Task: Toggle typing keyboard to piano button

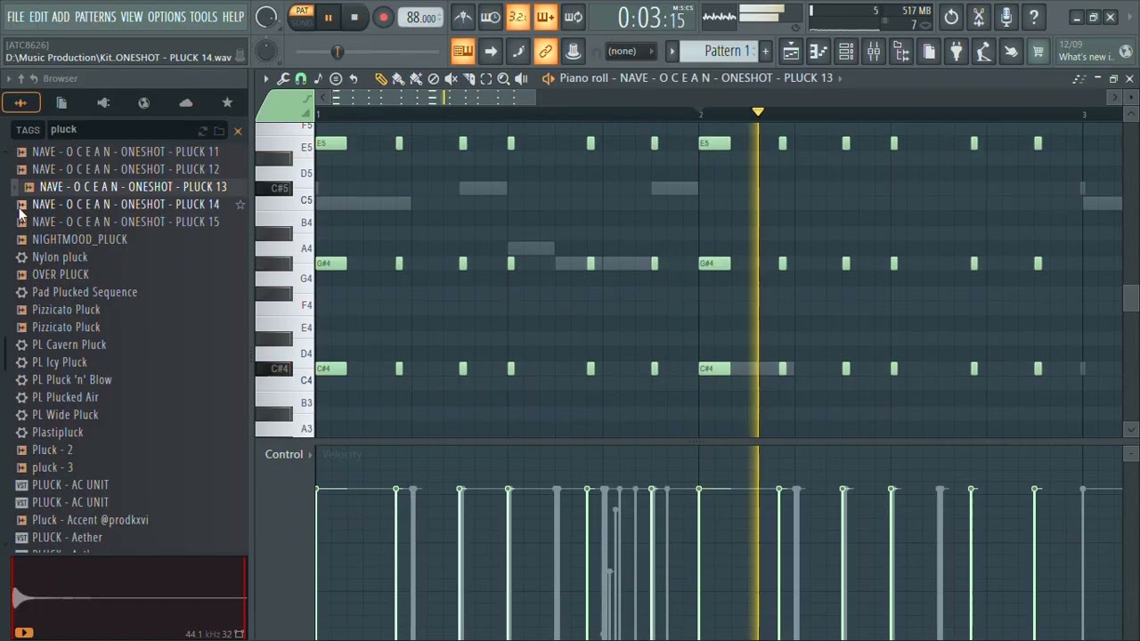Action: [463, 51]
